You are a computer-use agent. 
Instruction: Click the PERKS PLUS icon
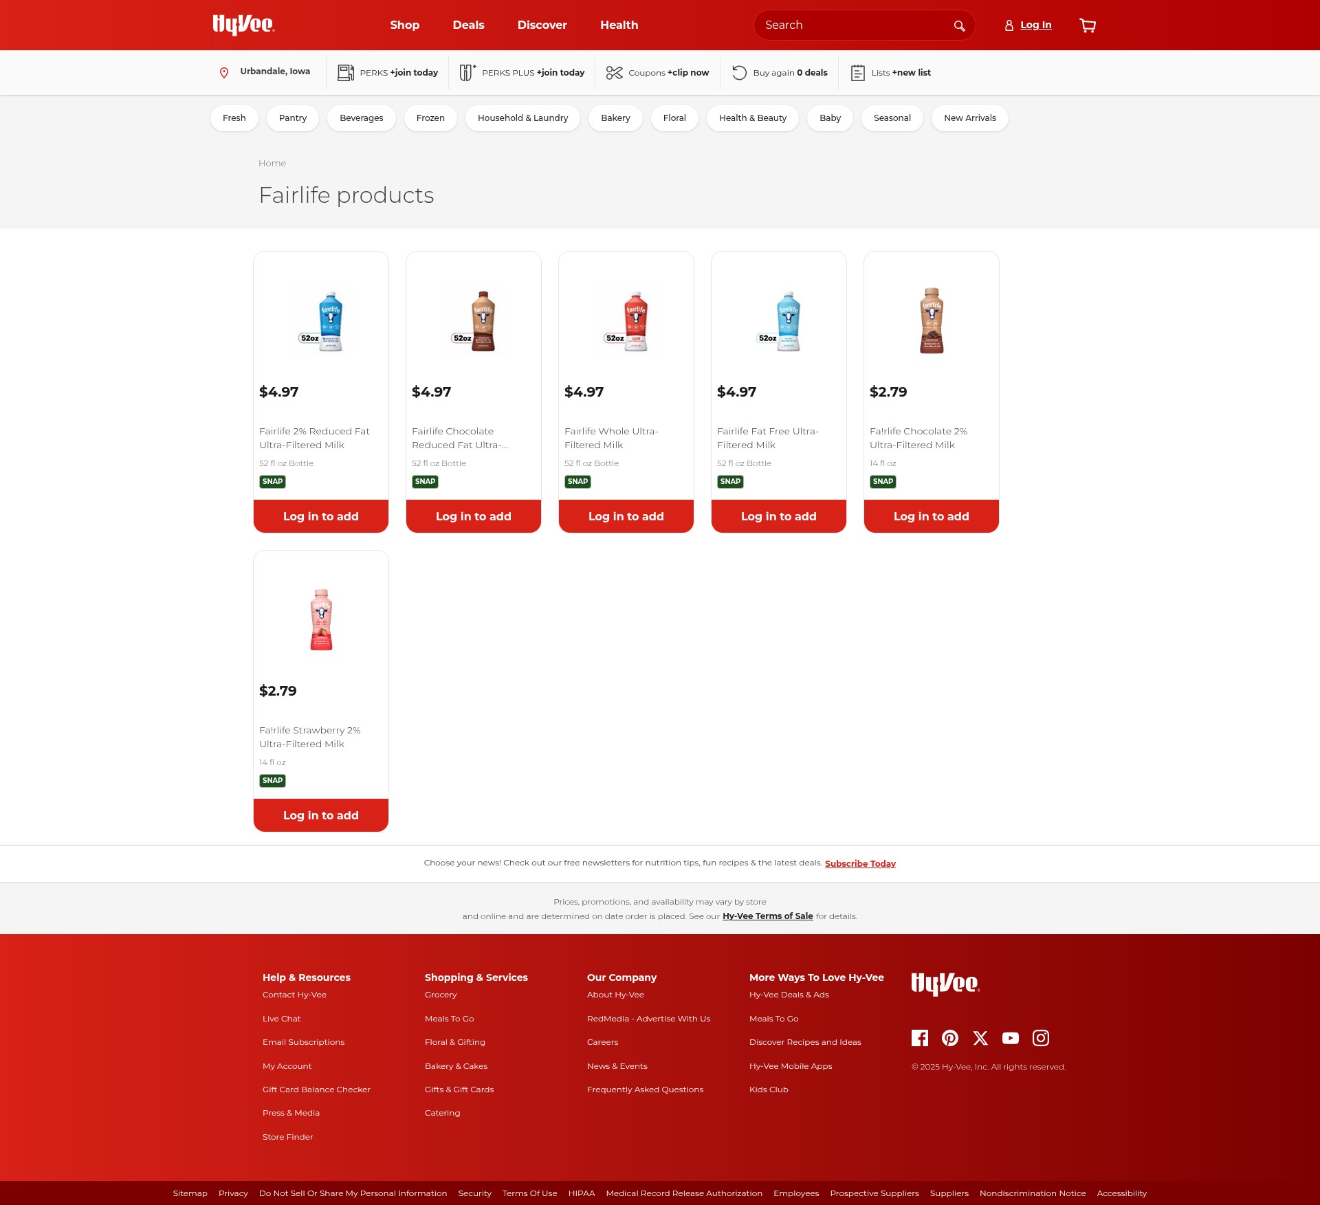(x=467, y=72)
